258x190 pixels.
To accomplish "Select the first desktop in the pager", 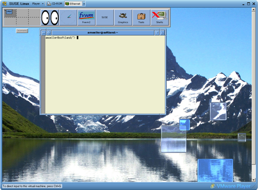I will click(10, 13).
